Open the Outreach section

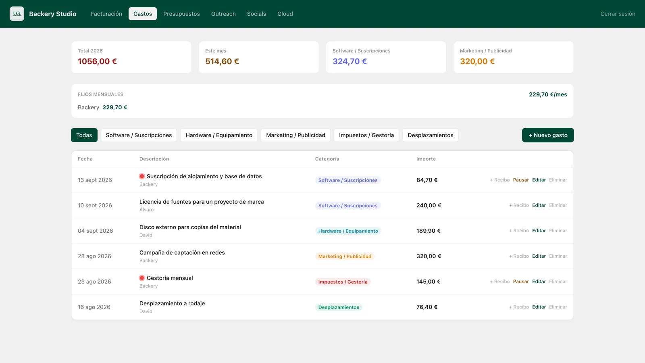(223, 14)
